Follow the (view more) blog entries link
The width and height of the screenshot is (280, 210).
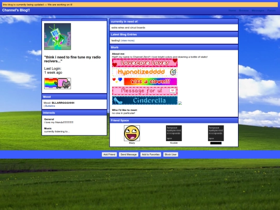[128, 40]
